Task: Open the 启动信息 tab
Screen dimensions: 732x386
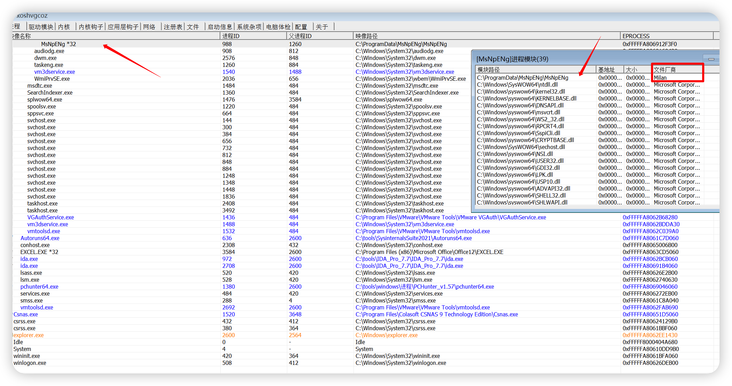Action: [220, 27]
